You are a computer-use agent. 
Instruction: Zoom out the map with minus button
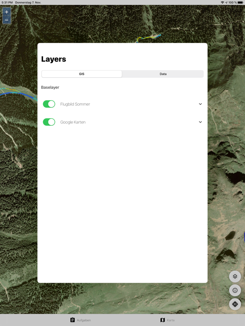(x=7, y=20)
